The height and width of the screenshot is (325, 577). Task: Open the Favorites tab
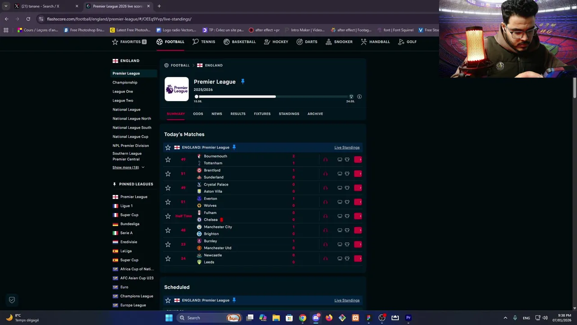pos(129,42)
